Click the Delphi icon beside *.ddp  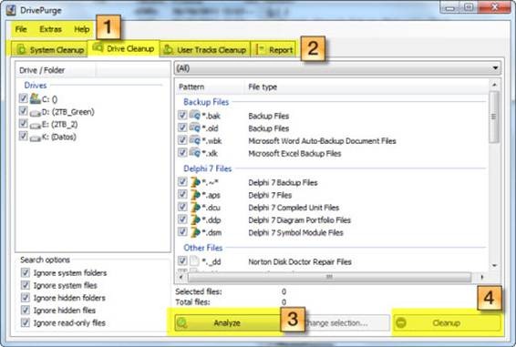[x=195, y=219]
